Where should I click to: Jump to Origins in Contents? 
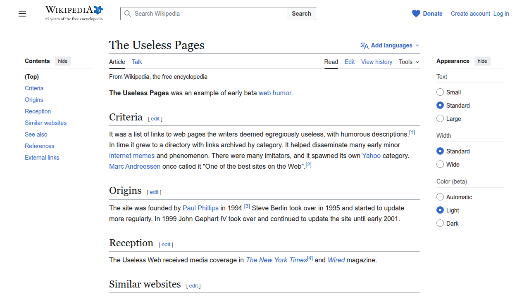34,100
